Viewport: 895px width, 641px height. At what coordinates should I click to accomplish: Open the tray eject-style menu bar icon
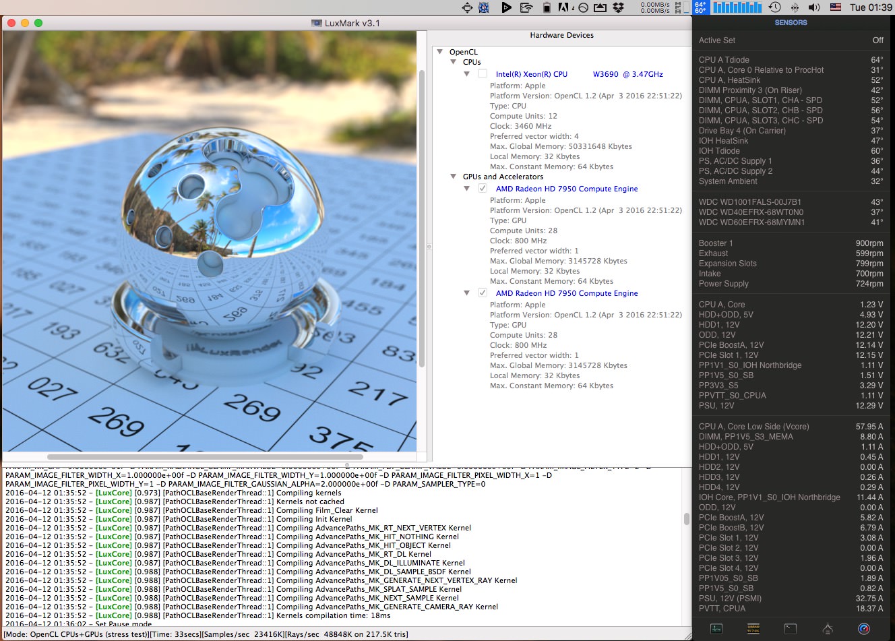click(600, 7)
